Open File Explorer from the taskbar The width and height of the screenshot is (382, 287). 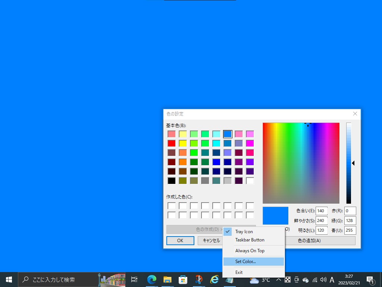167,280
